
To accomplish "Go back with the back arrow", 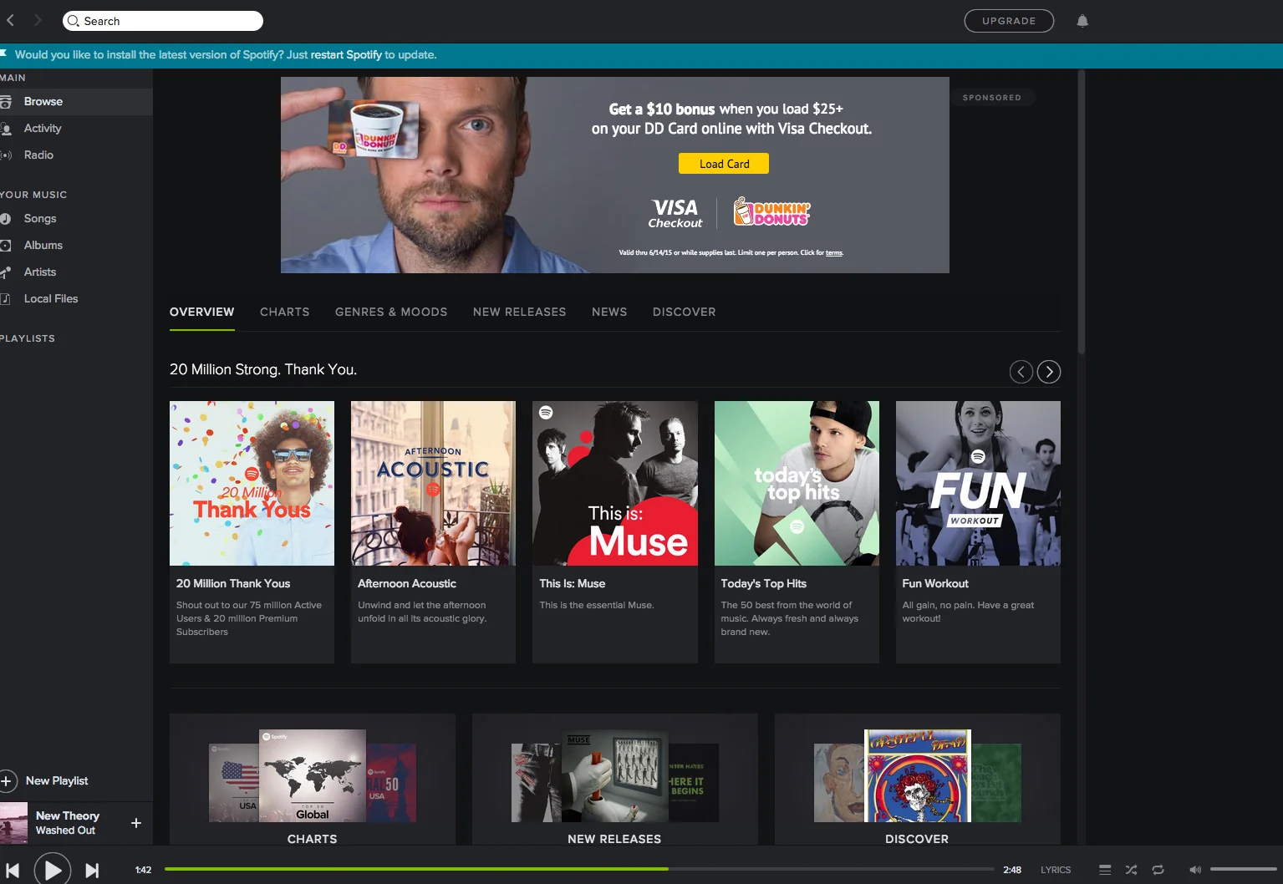I will (11, 20).
